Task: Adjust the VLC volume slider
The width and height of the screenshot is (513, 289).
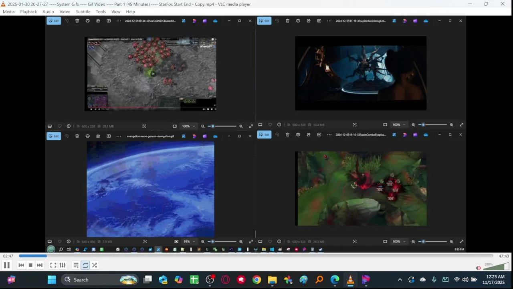Action: click(496, 266)
